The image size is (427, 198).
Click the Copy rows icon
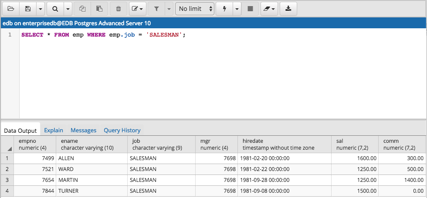point(82,9)
